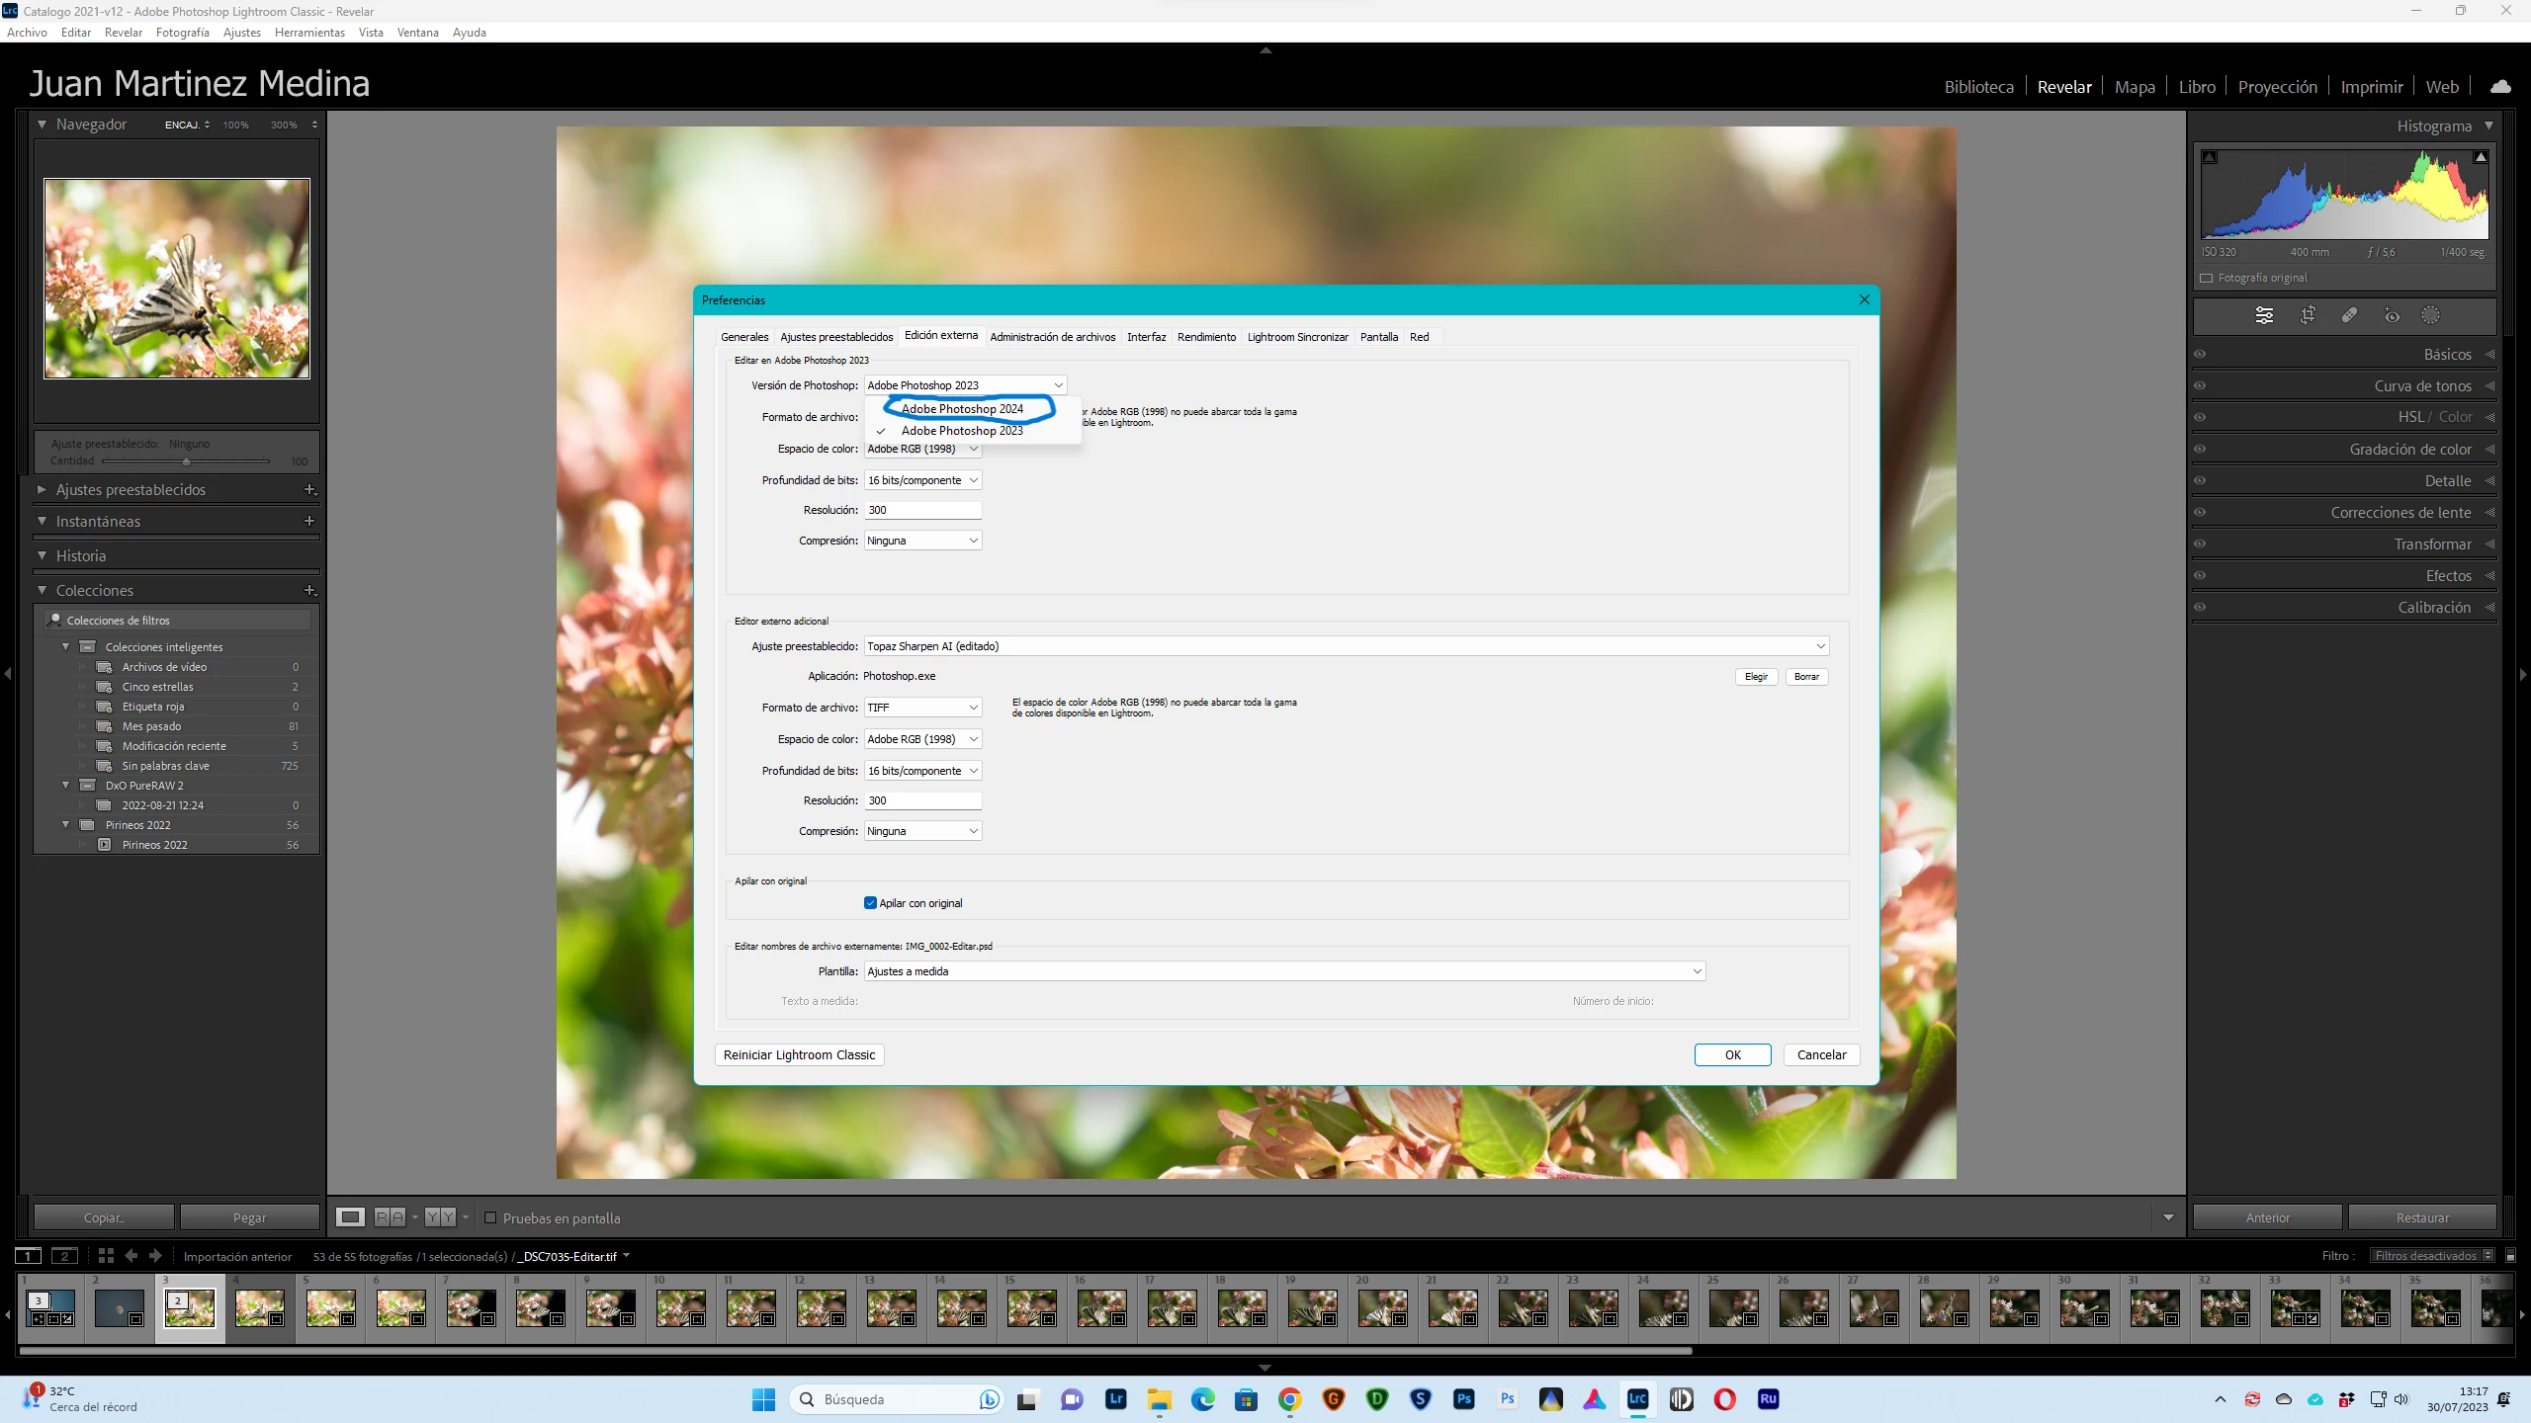Switch to grid view icon in filmstrip bar
Screen dimensions: 2531x1423
[106, 1256]
